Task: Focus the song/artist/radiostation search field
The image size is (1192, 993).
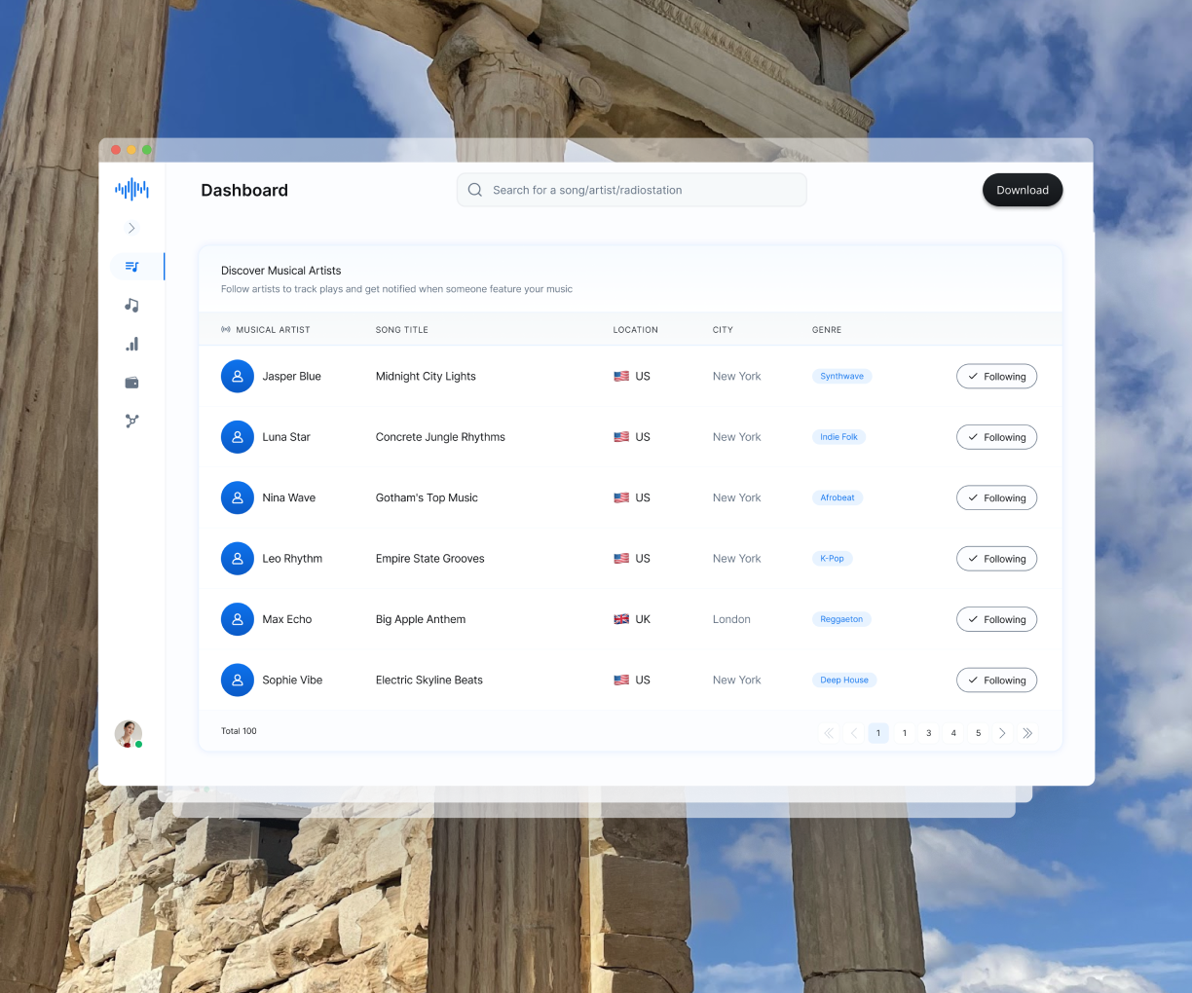Action: [x=632, y=190]
